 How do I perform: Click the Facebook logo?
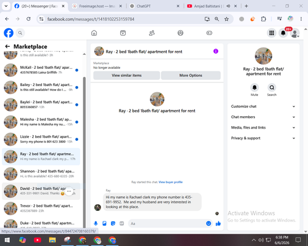point(9,33)
